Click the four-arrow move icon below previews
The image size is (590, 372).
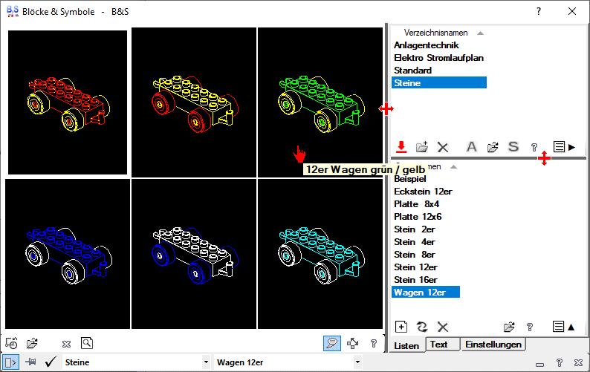pos(352,343)
